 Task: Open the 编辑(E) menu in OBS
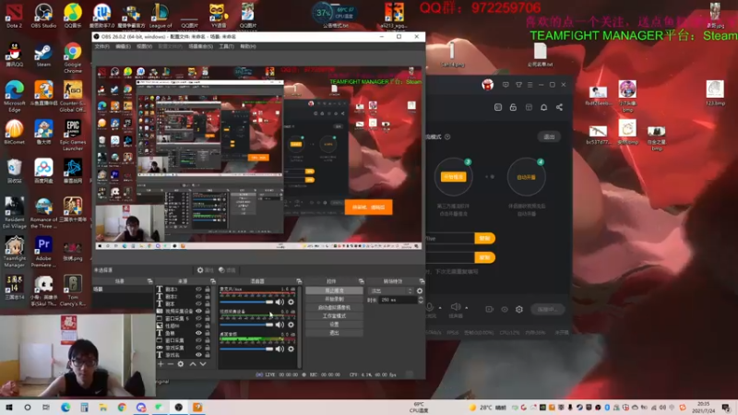(123, 47)
